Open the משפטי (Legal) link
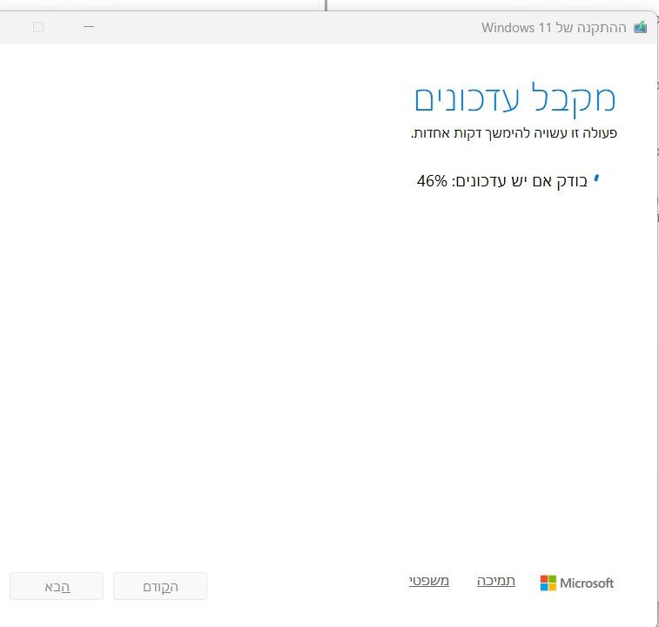 (x=429, y=581)
